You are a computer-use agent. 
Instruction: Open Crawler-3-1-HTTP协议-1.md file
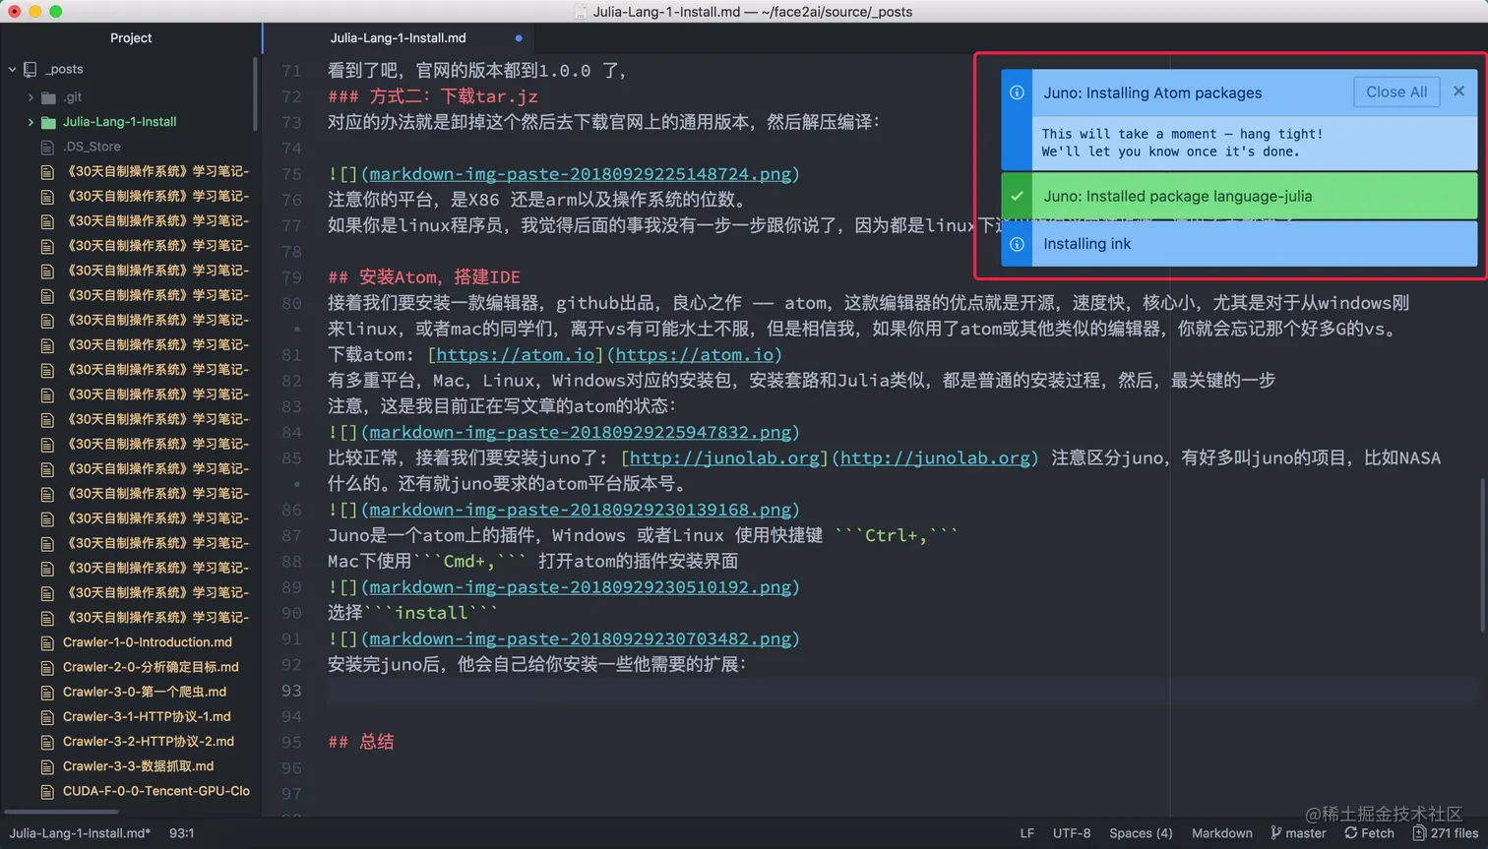(147, 716)
